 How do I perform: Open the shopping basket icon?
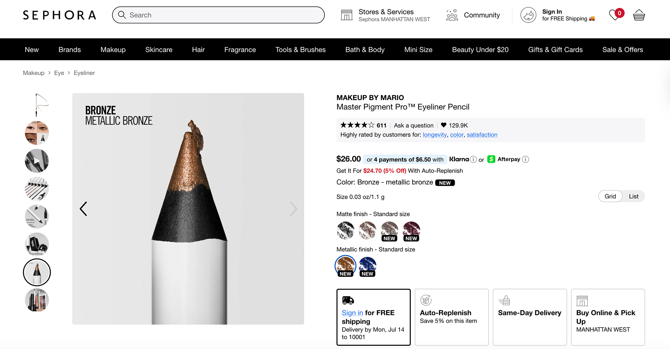coord(639,15)
